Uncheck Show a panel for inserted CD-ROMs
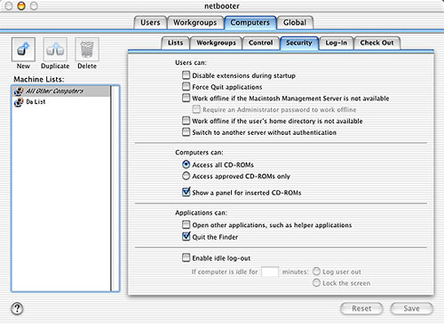Image resolution: width=444 pixels, height=324 pixels. pyautogui.click(x=186, y=192)
